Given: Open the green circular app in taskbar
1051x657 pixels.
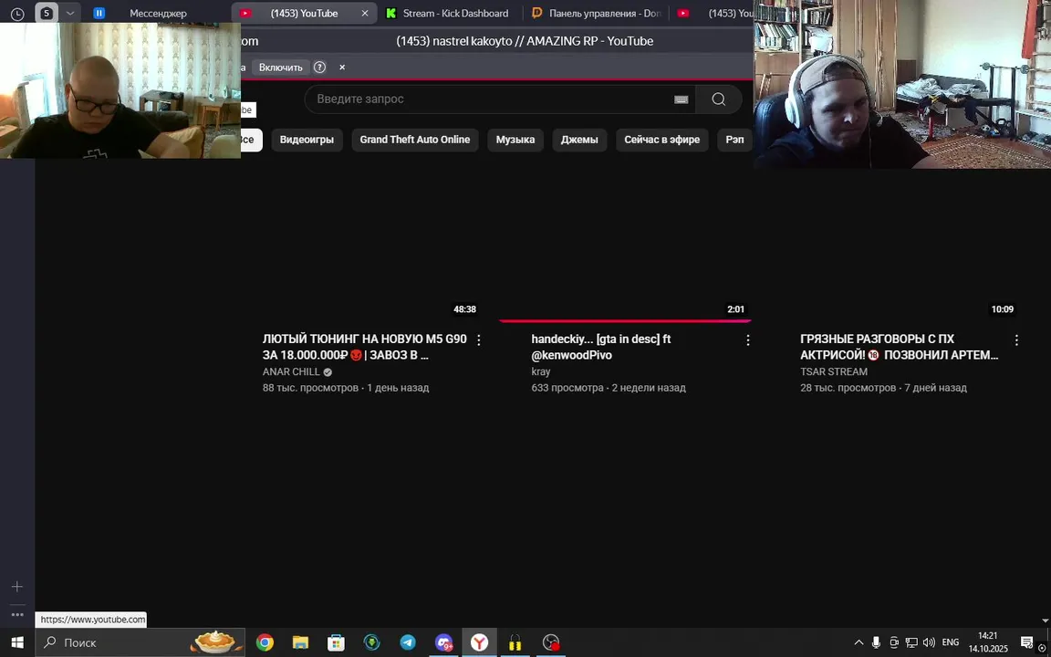Looking at the screenshot, I should point(371,643).
